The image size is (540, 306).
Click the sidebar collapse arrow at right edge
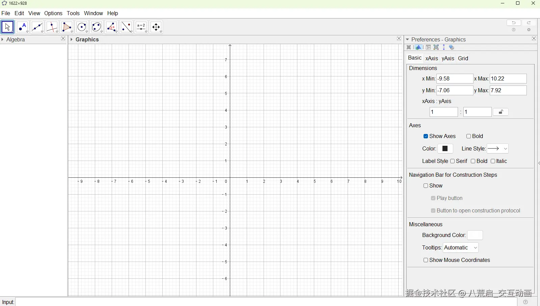coord(539,163)
